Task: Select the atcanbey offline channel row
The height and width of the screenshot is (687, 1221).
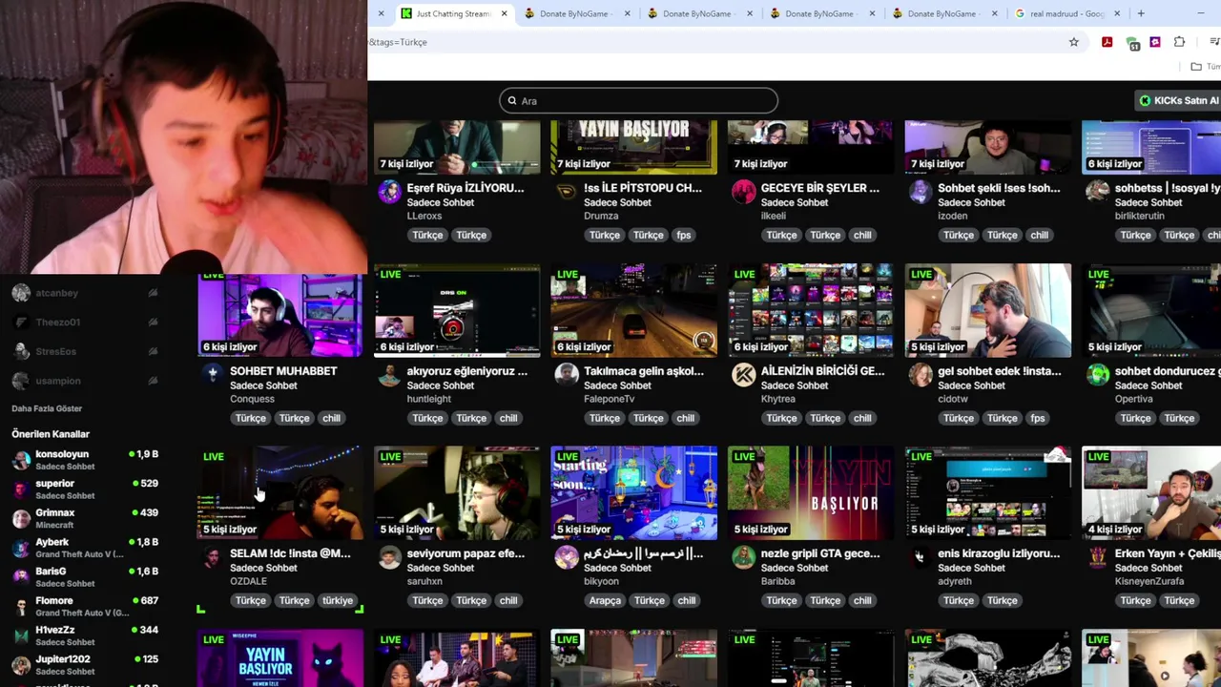Action: click(x=86, y=293)
